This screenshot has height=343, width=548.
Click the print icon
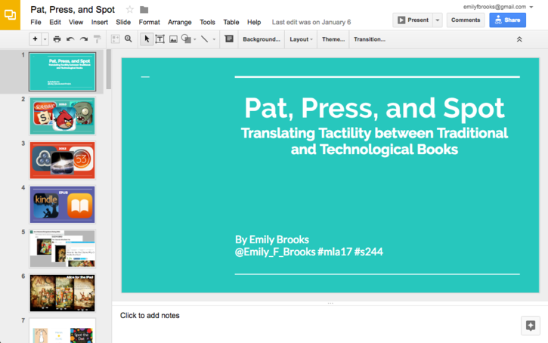57,39
